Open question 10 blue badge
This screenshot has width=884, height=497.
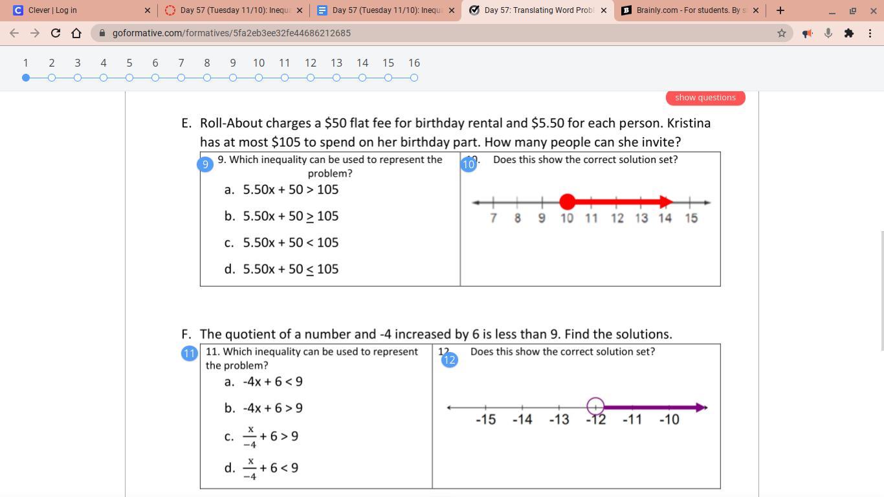[x=469, y=164]
